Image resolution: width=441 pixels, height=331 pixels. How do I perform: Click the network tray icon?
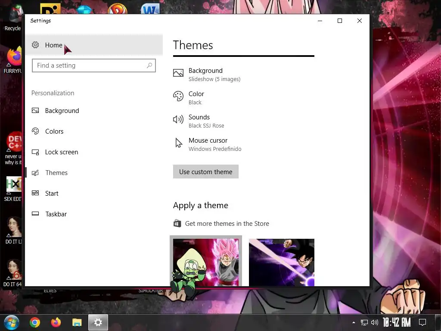[364, 322]
